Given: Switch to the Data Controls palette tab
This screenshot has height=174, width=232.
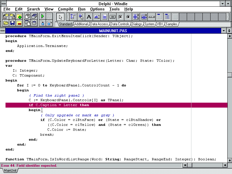Looking at the screenshot, I should coord(120,24).
